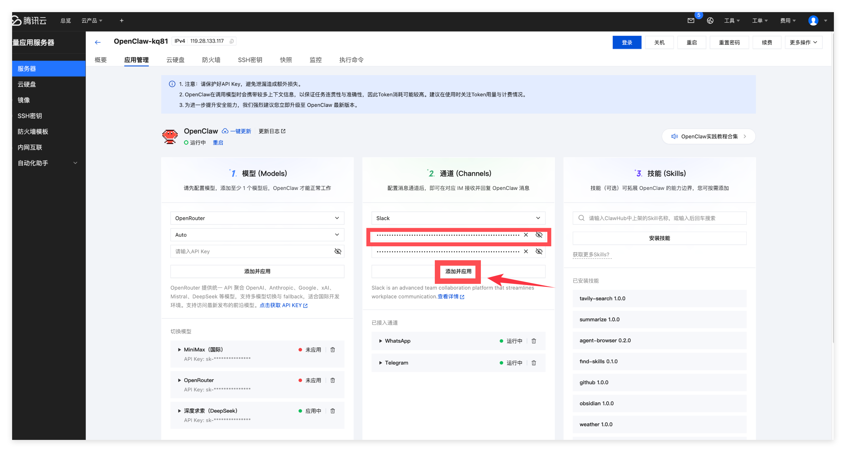This screenshot has height=452, width=846.
Task: Clear the first Slack token field
Action: [526, 235]
